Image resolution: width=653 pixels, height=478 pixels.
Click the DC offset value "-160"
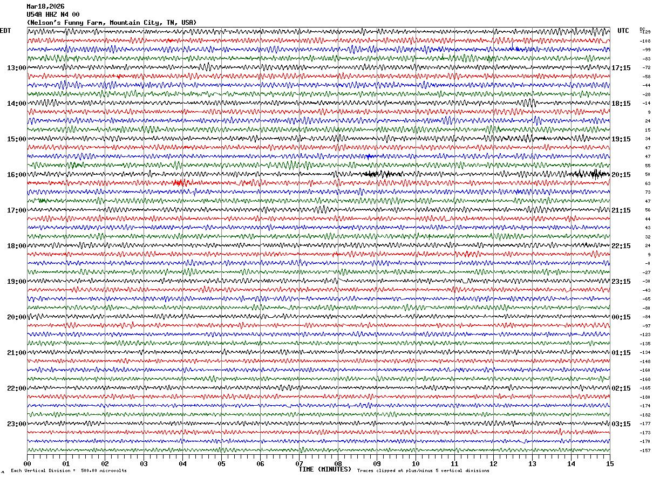(645, 370)
